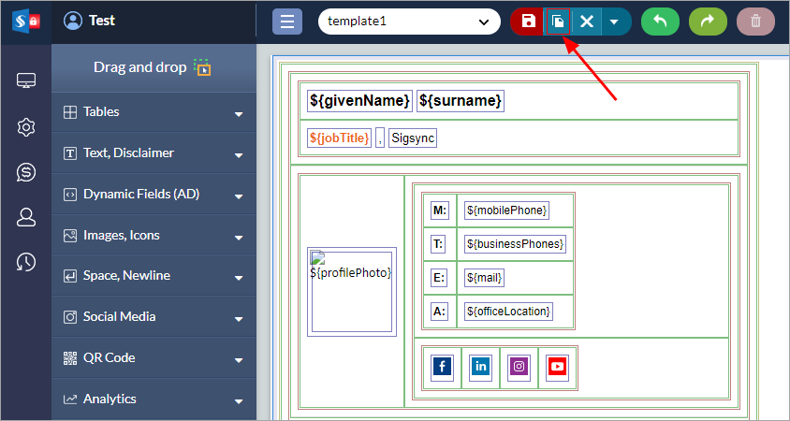Click the red Save template icon

coord(528,22)
